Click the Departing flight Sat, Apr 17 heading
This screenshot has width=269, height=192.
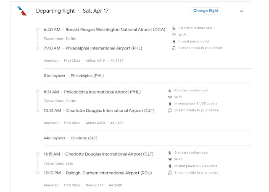pos(72,11)
